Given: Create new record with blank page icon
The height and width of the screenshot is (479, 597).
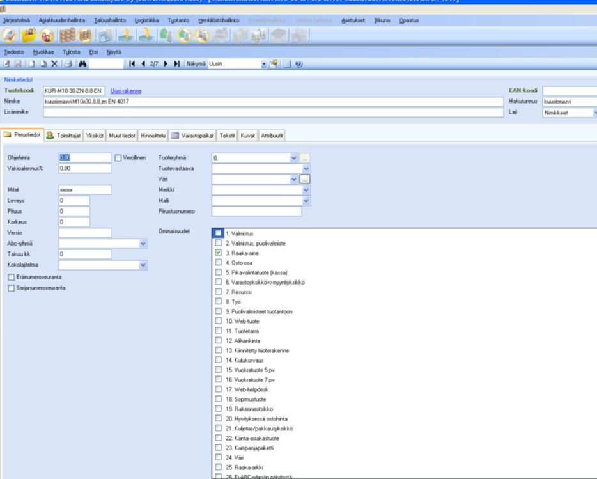Looking at the screenshot, I should tap(31, 64).
